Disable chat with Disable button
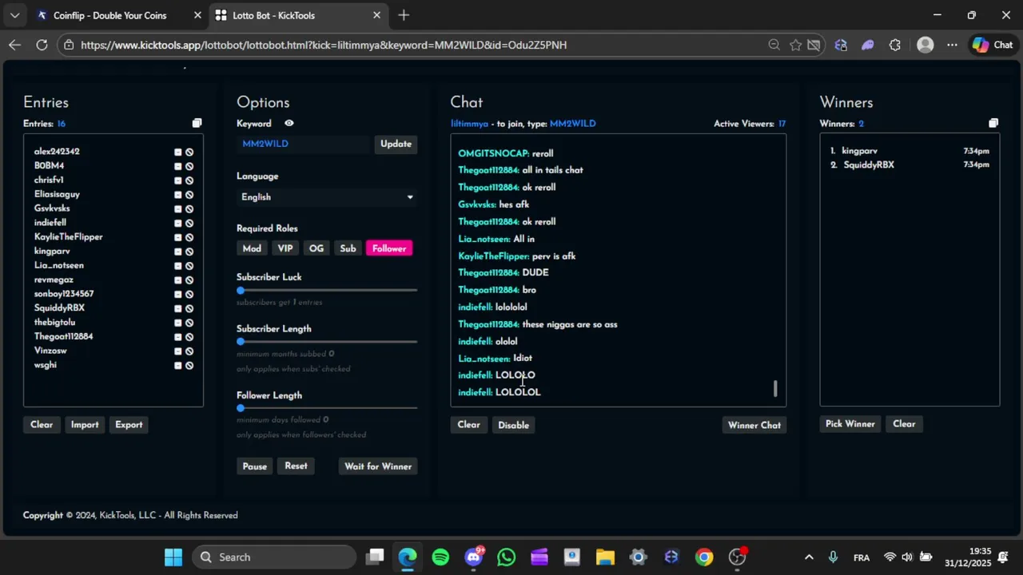1023x575 pixels. (513, 425)
